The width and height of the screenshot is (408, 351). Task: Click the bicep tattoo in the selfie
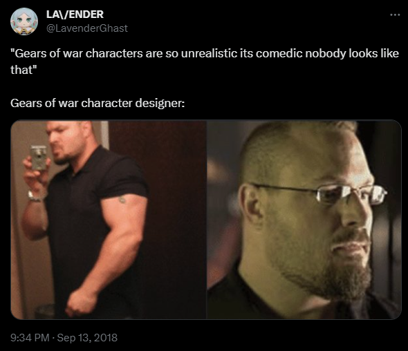[x=122, y=200]
